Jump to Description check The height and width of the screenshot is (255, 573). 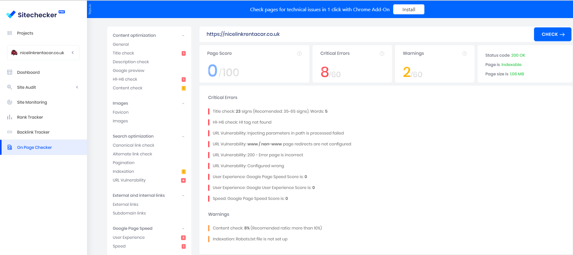(131, 62)
